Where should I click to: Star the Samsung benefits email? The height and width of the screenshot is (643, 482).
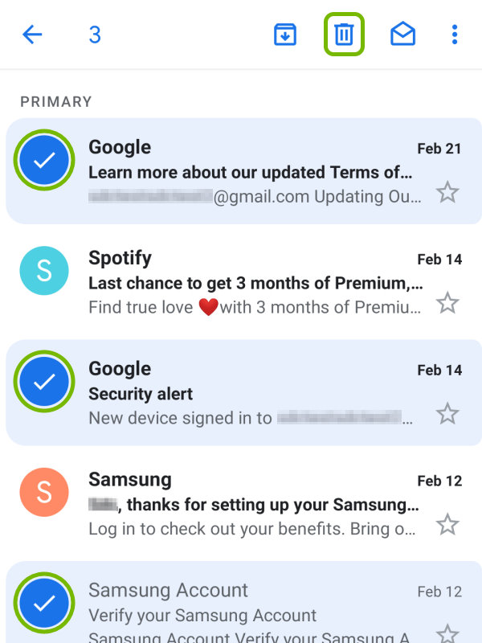tap(447, 525)
